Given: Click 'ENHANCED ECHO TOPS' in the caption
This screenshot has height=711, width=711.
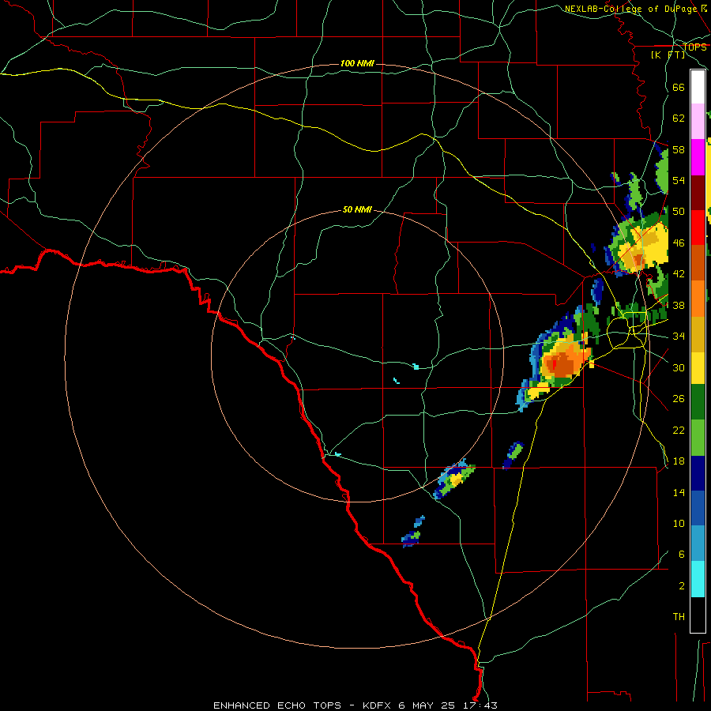Looking at the screenshot, I should pos(277,705).
